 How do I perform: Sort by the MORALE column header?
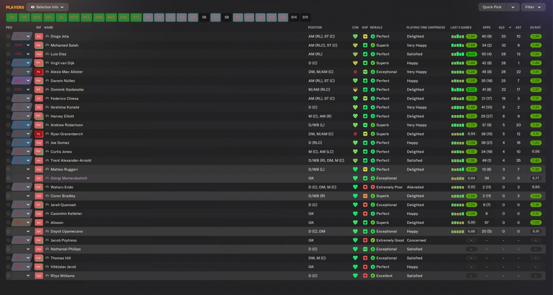376,27
